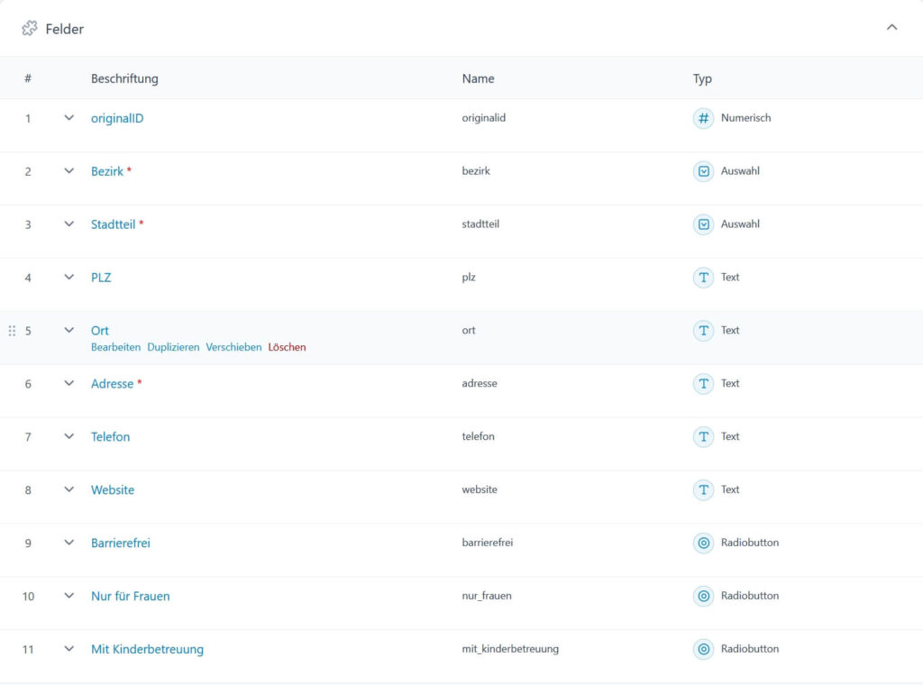The height and width of the screenshot is (685, 923).
Task: Click the Text type icon in Website row
Action: pyautogui.click(x=703, y=489)
